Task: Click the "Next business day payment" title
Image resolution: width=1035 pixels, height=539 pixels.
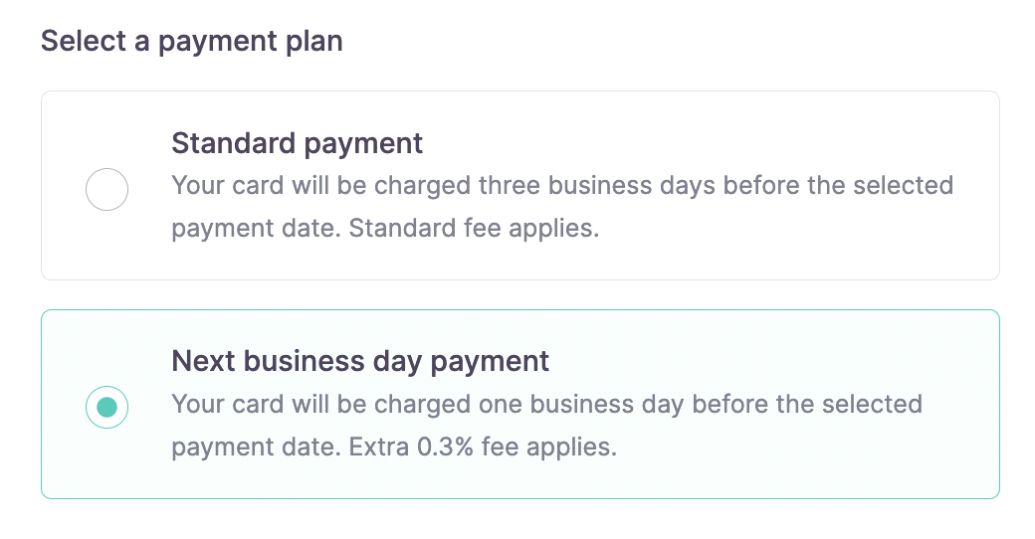Action: pos(360,361)
